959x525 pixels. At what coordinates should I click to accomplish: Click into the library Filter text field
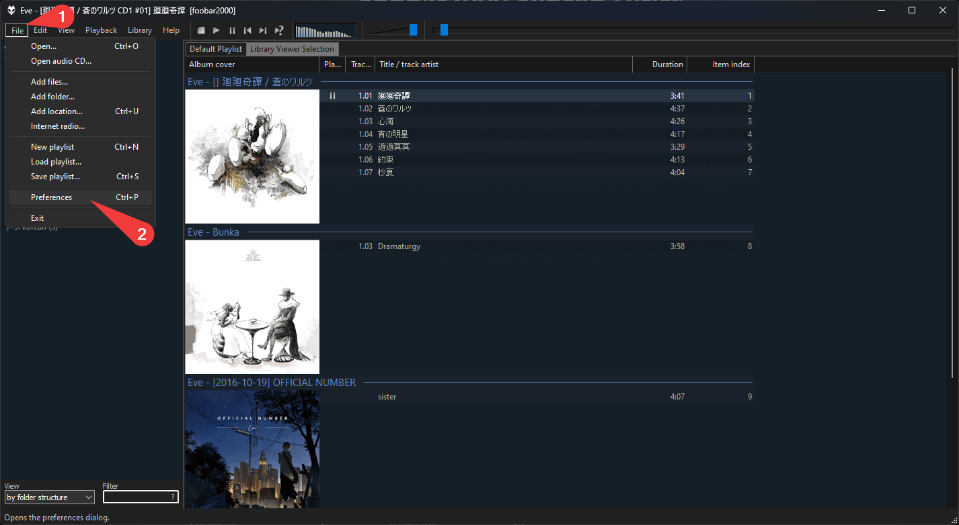coord(136,497)
